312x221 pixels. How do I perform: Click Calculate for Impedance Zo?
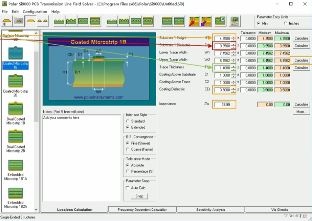(x=301, y=104)
